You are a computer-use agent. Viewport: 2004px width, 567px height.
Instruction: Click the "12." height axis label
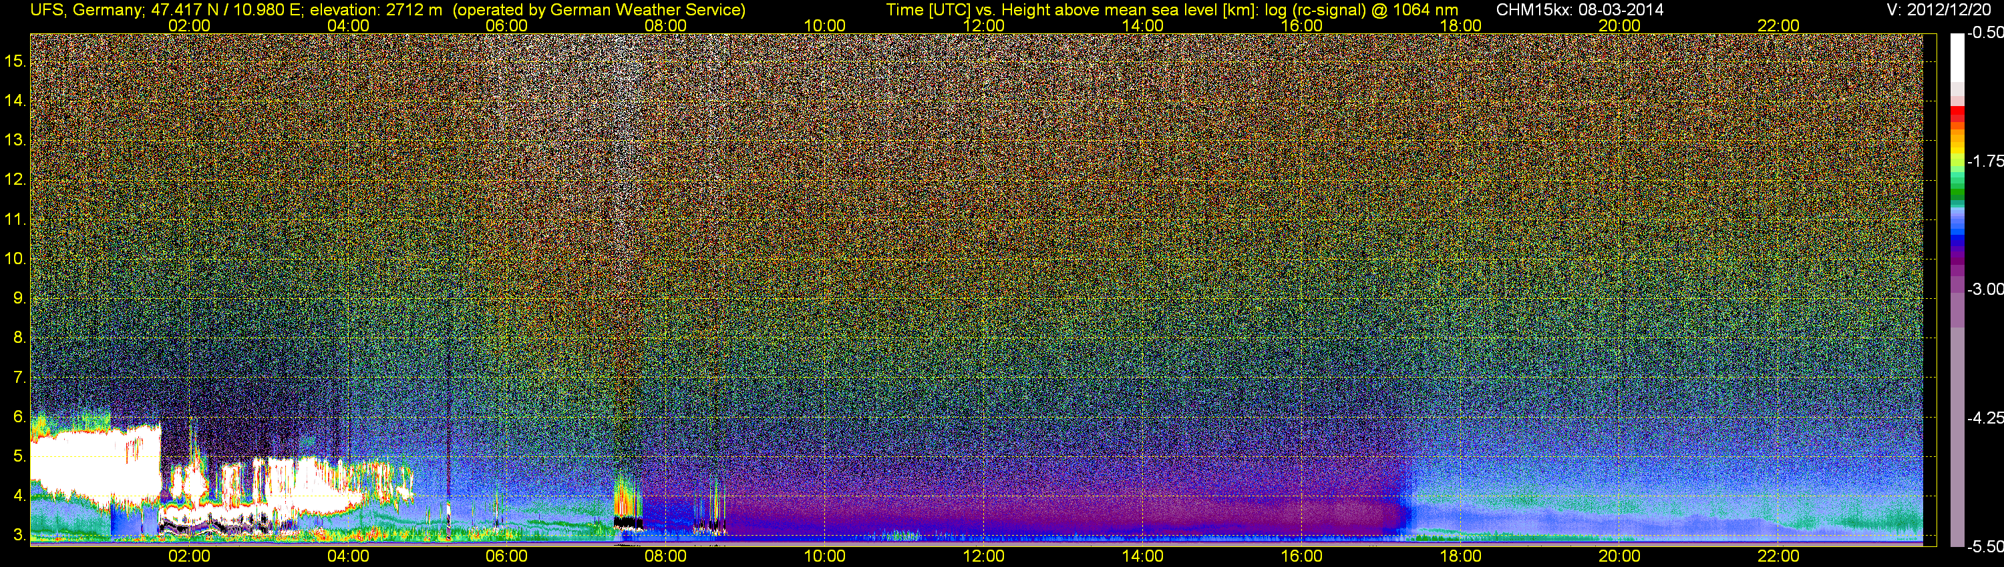tap(15, 179)
